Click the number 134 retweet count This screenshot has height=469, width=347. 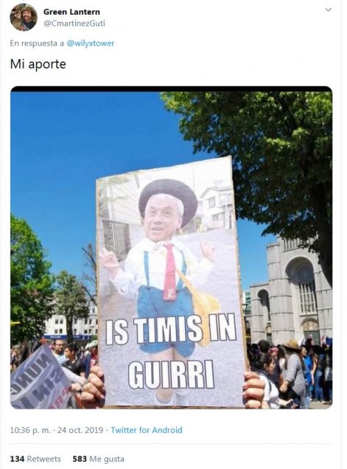coord(17,459)
